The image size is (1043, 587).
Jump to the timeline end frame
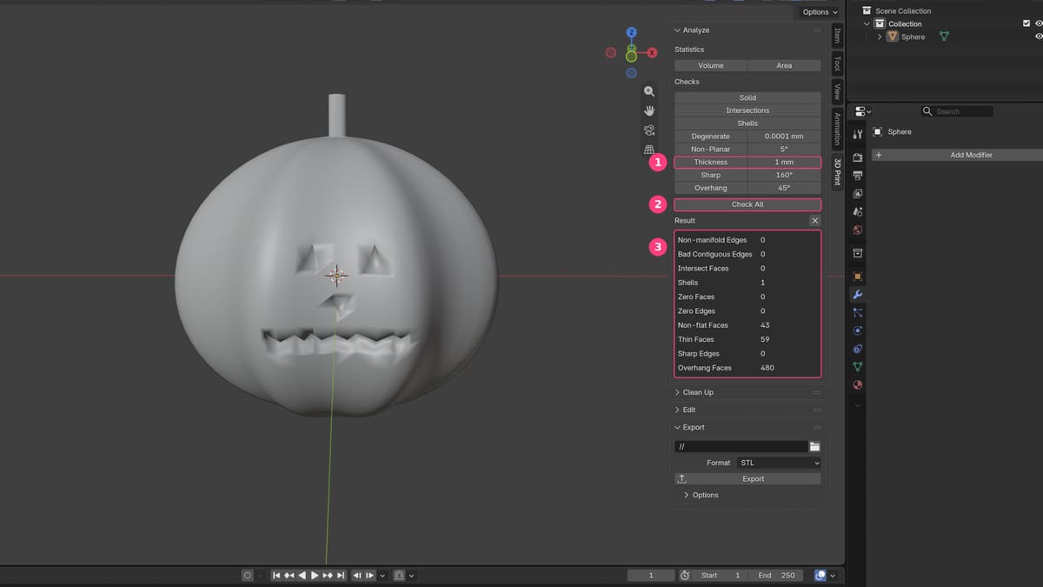(x=341, y=575)
